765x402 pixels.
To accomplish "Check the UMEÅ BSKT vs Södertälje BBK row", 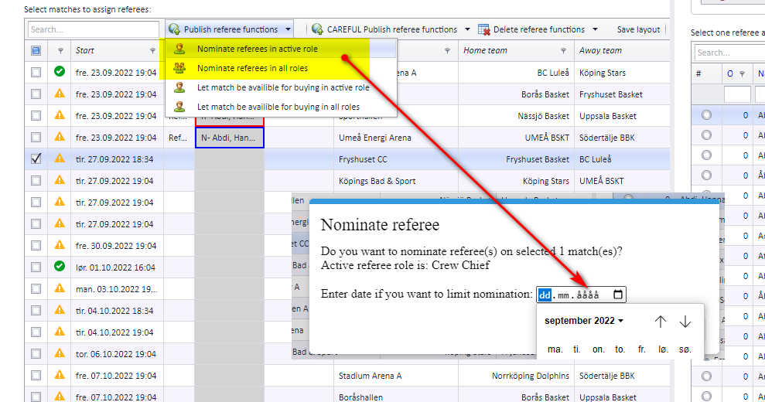I will 36,137.
